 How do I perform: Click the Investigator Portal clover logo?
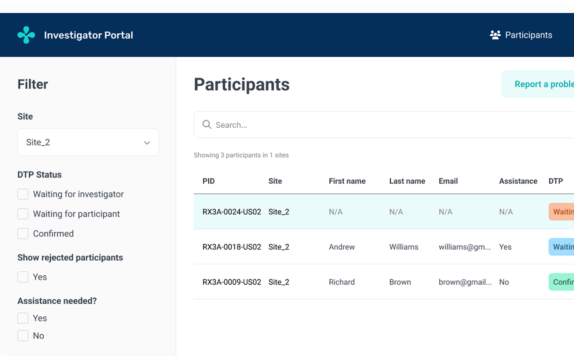pyautogui.click(x=26, y=35)
